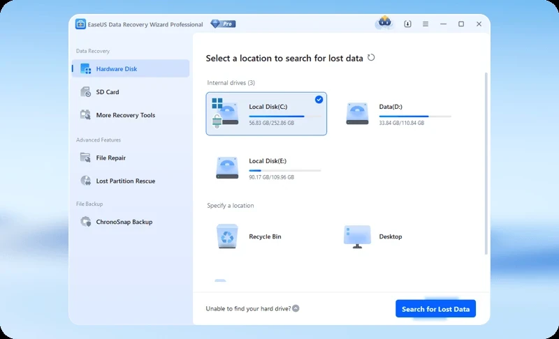The height and width of the screenshot is (339, 559).
Task: Click the import scan session icon
Action: click(x=407, y=24)
